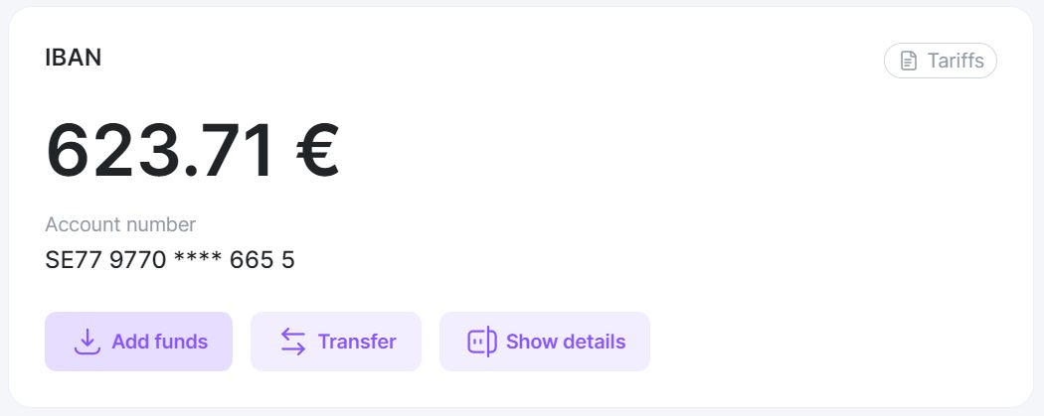
Task: Click the download arrow icon in Add funds
Action: (87, 342)
